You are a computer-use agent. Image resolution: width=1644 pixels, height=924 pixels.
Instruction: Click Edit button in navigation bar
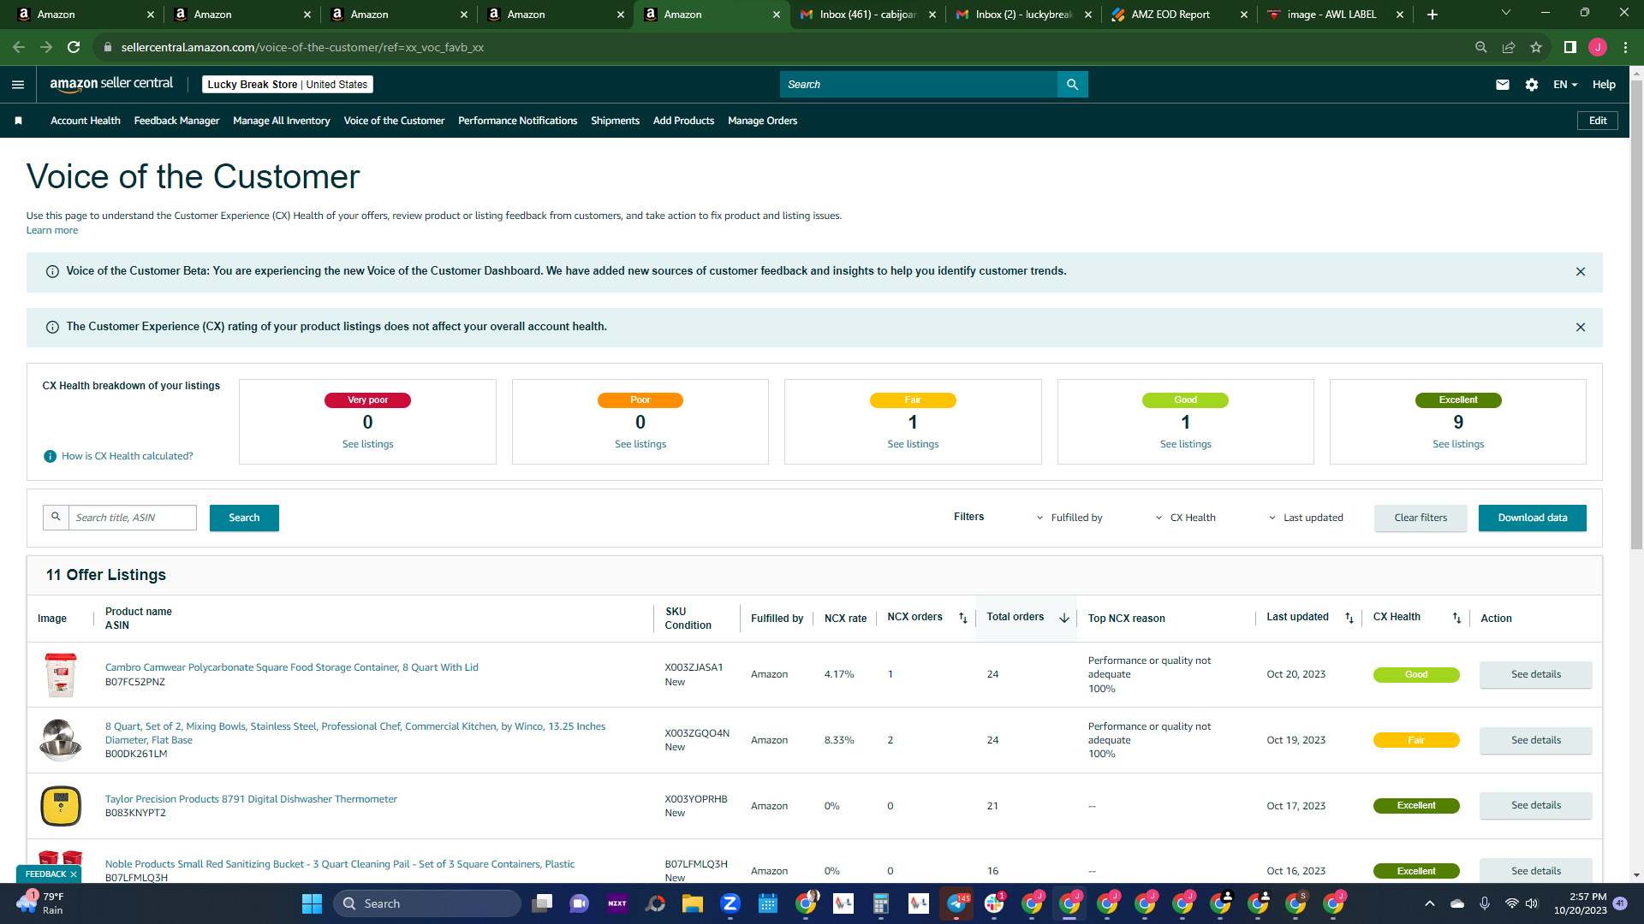(x=1598, y=121)
